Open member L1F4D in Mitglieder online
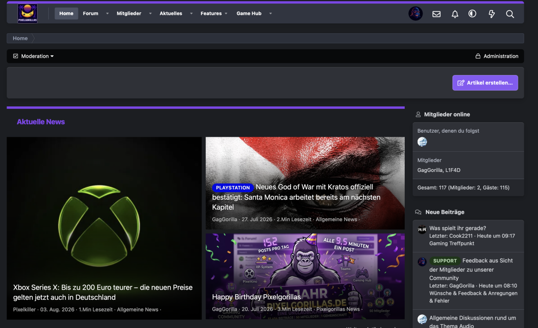 click(x=453, y=170)
